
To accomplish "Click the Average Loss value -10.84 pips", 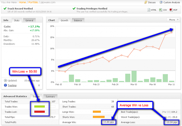I will pyautogui.click(x=172, y=122).
